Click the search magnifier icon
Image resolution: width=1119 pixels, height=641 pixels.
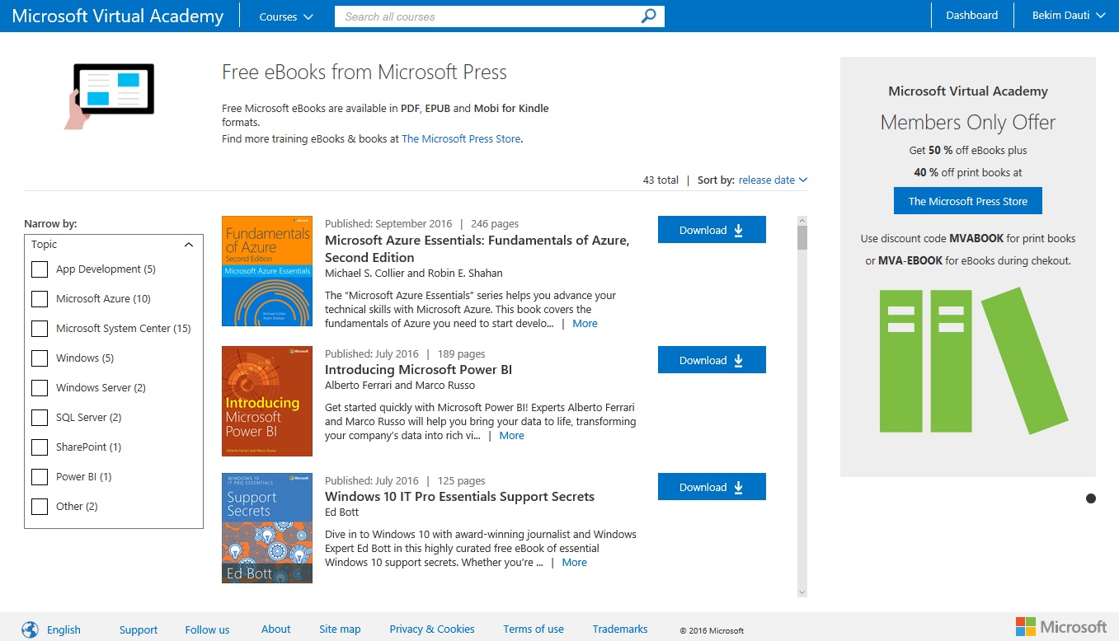click(x=649, y=16)
